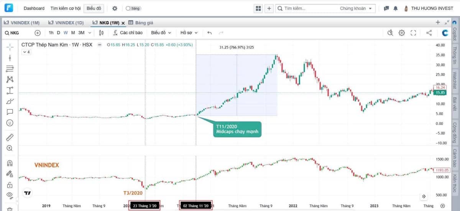Select the price range measurement tool
The image size is (460, 211).
point(10,90)
